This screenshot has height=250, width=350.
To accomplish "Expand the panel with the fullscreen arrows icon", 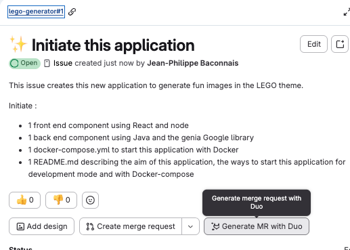I will pos(347,12).
